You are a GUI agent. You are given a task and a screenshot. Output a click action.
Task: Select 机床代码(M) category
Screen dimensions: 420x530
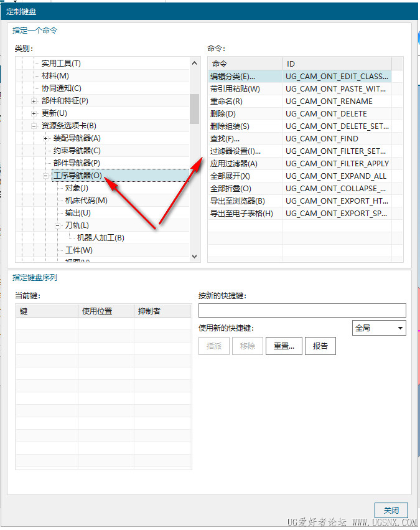click(86, 201)
